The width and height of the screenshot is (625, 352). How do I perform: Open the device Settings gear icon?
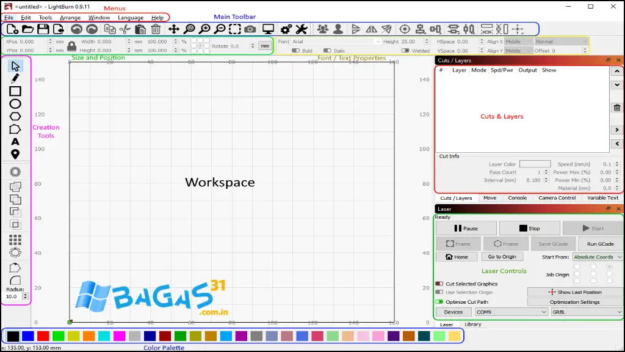(x=285, y=29)
